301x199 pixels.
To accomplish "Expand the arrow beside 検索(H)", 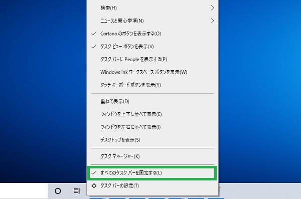I will pos(212,8).
